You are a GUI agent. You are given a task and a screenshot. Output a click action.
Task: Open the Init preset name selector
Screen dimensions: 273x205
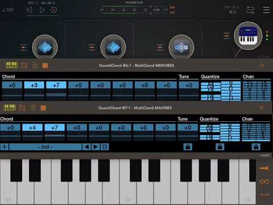tap(45, 147)
